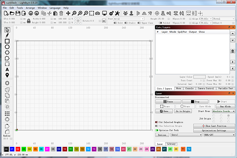The height and width of the screenshot is (158, 237).
Task: Click the Home button
Action: (x=164, y=111)
